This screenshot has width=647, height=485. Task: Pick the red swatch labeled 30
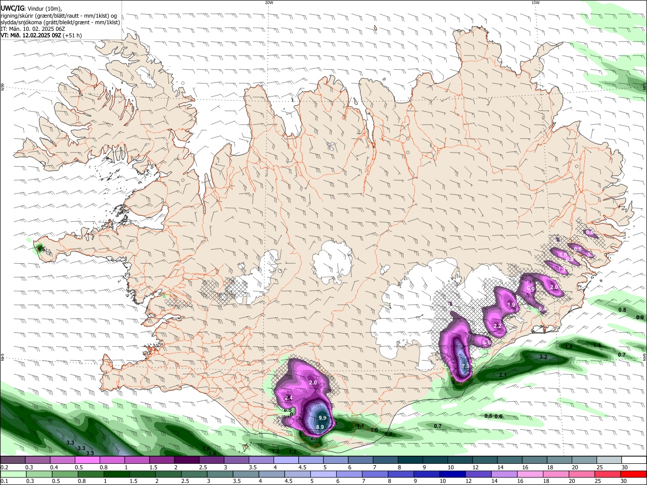634,474
